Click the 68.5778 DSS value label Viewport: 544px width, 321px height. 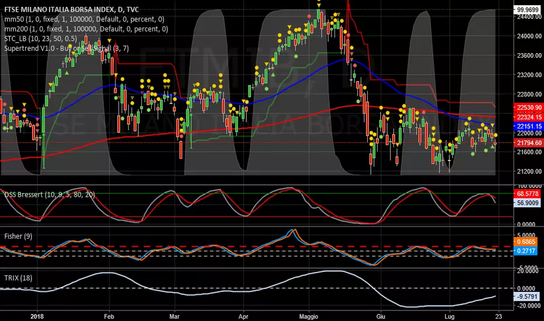coord(527,194)
